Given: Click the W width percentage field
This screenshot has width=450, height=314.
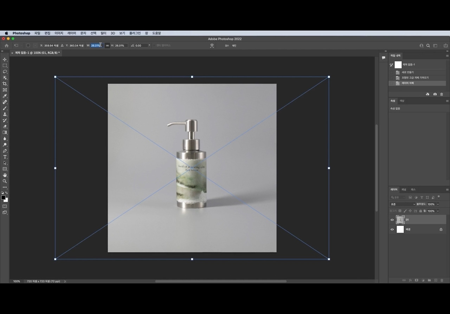Looking at the screenshot, I should click(96, 46).
